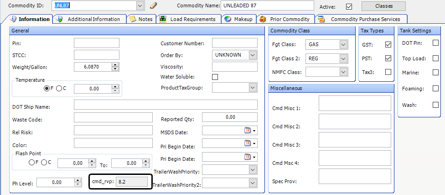The image size is (445, 195).
Task: Select the Flash Point F radio button
Action: (31, 163)
